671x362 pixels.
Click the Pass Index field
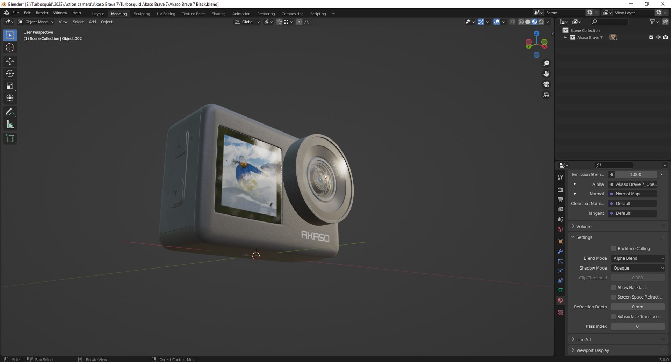click(638, 326)
